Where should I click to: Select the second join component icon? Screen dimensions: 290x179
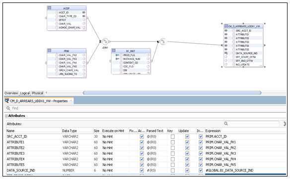163,42
